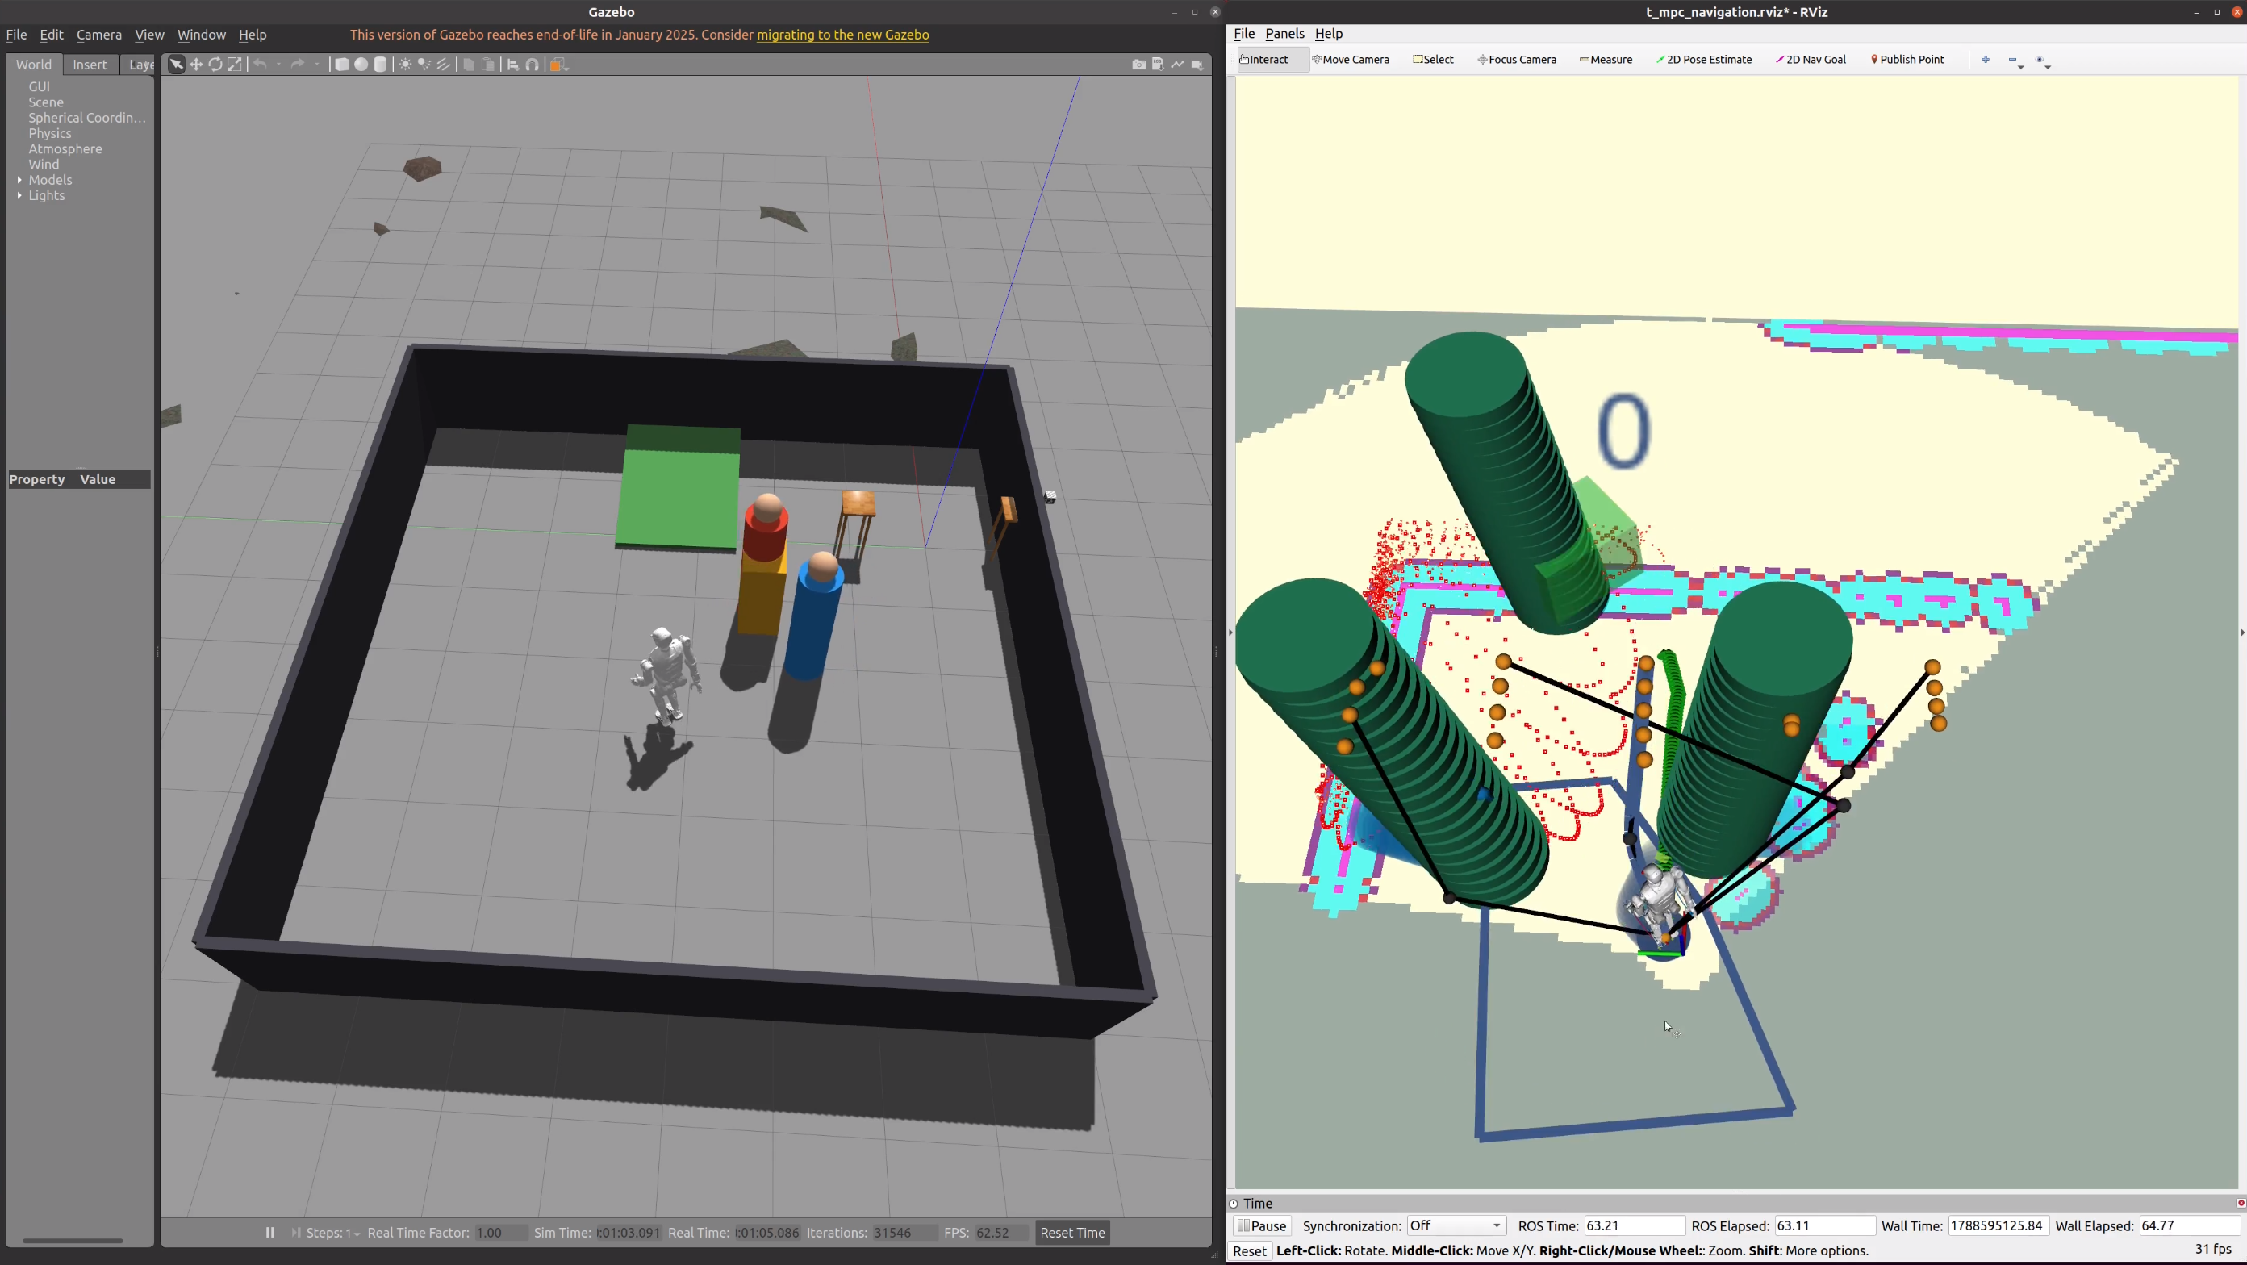Viewport: 2247px width, 1265px height.
Task: Take a screenshot with Gazebo camera icon
Action: pyautogui.click(x=1138, y=65)
